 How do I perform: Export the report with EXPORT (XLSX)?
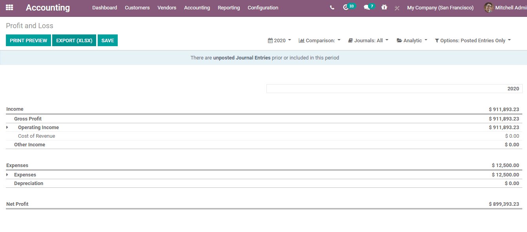coord(74,40)
